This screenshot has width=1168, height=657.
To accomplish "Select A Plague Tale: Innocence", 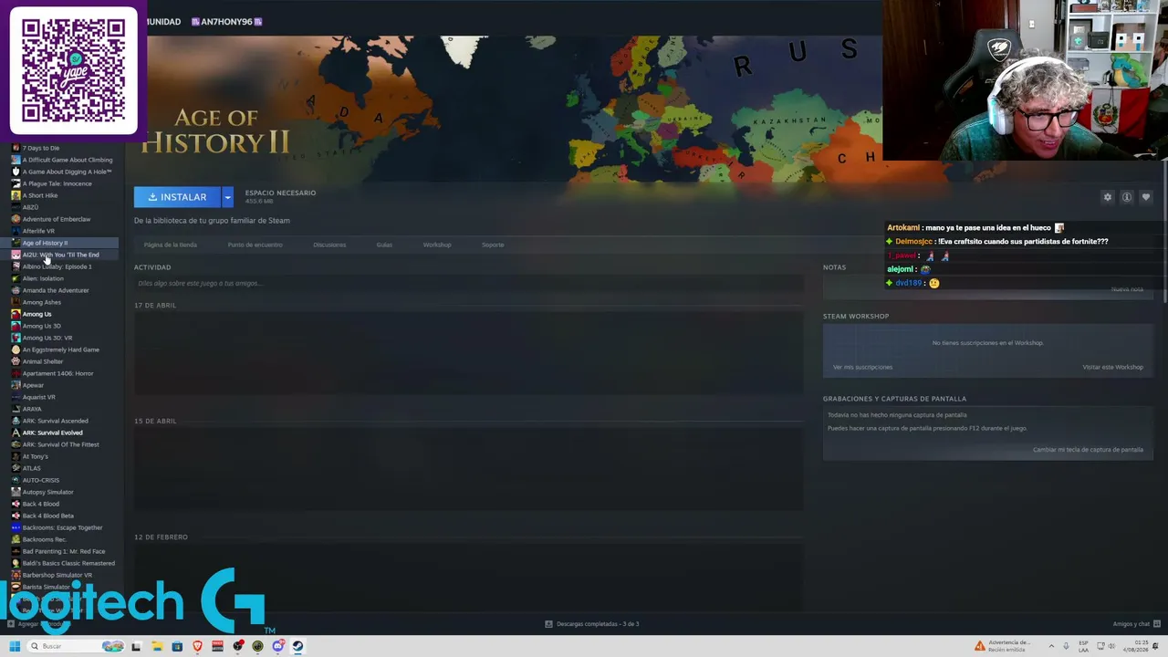I will point(57,183).
